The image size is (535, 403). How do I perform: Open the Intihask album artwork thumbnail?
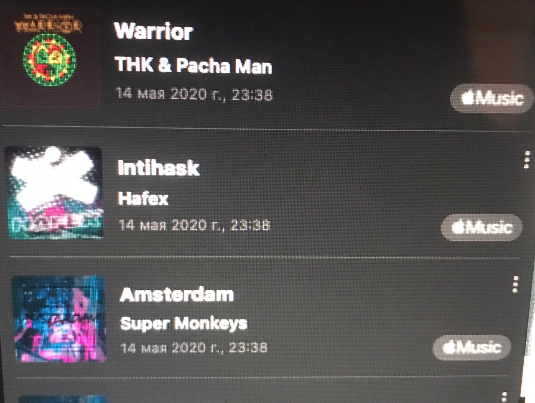(x=55, y=193)
